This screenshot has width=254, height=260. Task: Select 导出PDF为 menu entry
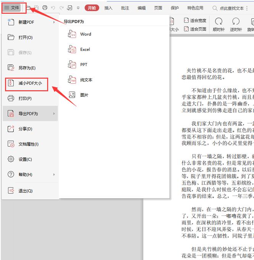(30, 114)
